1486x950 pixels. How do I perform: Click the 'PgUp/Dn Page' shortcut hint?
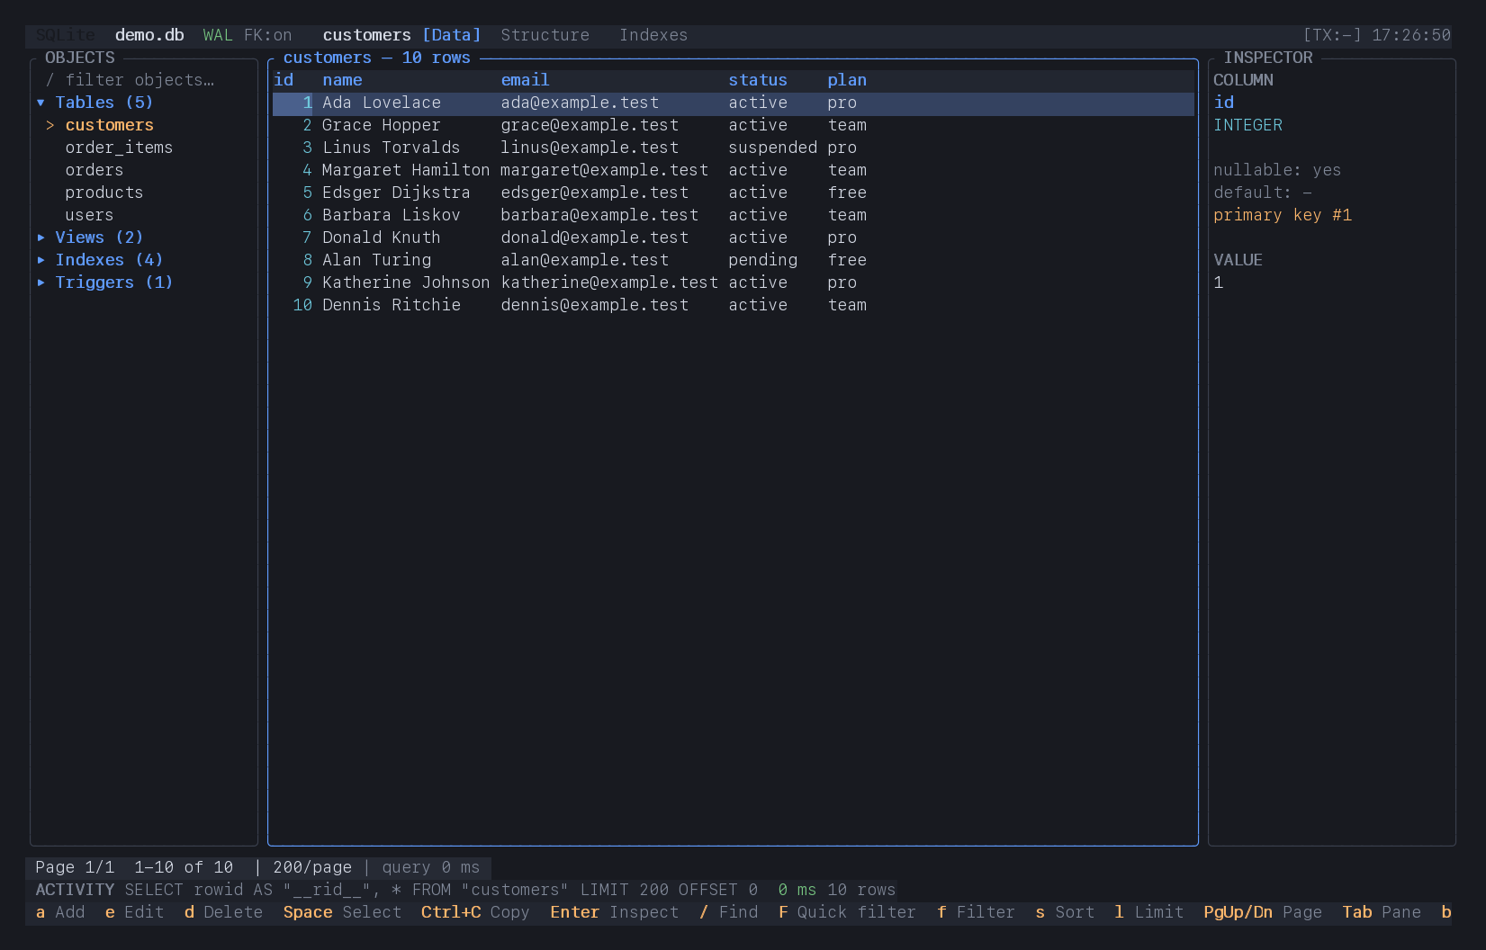(1263, 912)
